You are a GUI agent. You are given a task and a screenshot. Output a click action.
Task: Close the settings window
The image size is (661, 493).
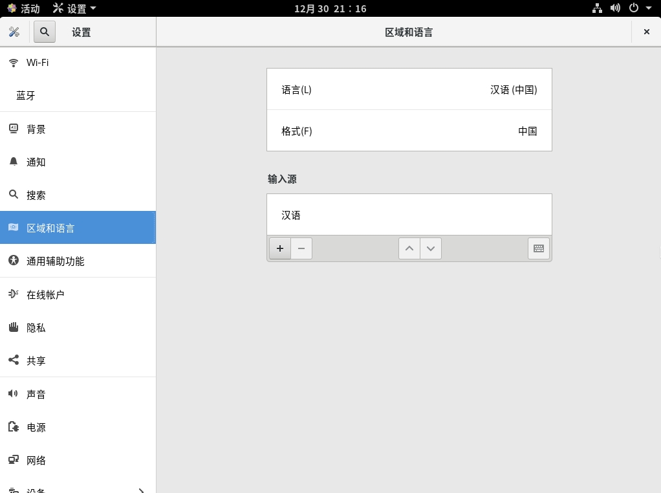click(x=647, y=32)
